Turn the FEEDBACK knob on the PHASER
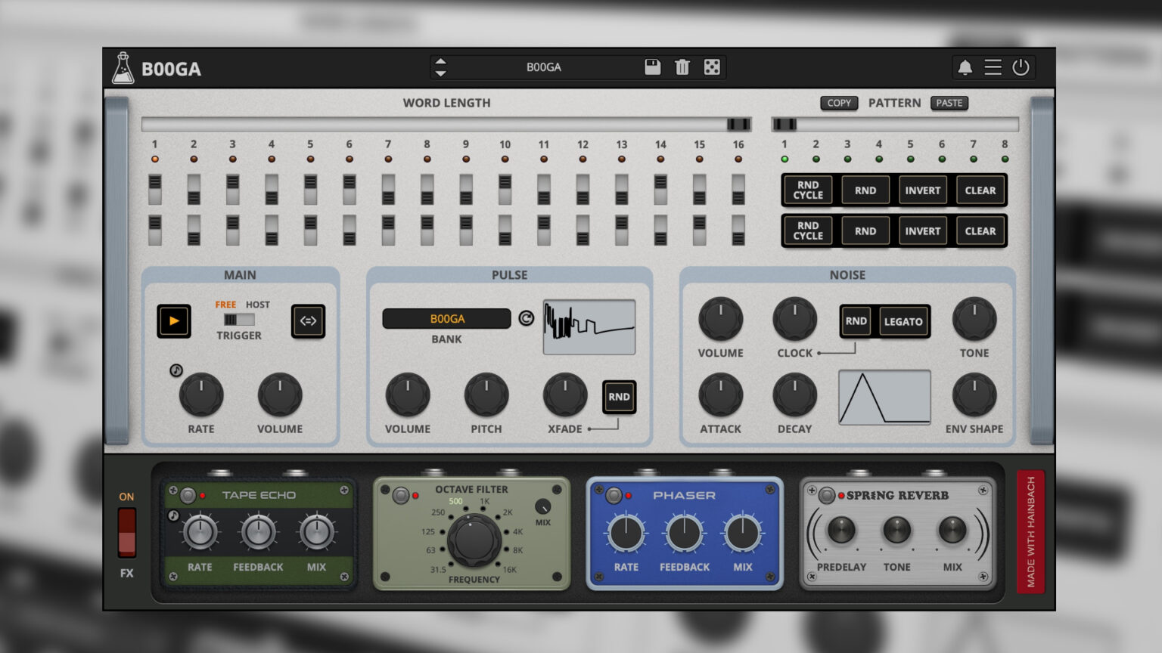1162x653 pixels. tap(684, 534)
